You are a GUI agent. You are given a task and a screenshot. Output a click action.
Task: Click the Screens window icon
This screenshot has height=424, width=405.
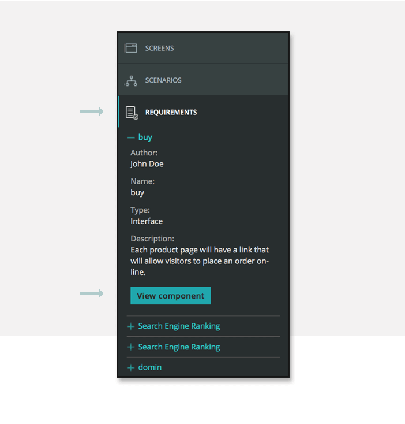[131, 48]
